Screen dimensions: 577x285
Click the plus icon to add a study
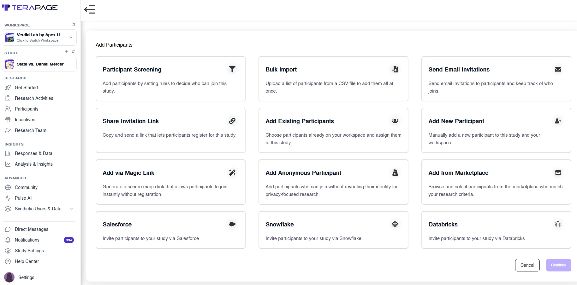click(x=67, y=52)
